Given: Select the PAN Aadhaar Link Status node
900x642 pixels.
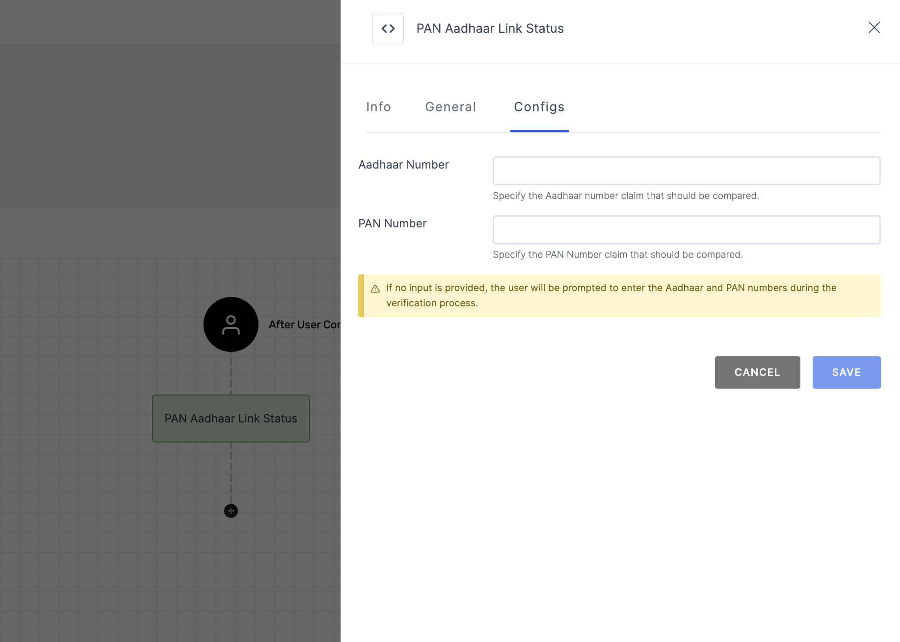Looking at the screenshot, I should (231, 419).
